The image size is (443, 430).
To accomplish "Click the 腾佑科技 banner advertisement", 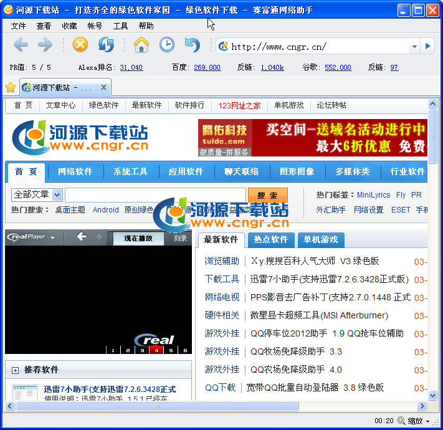I will pos(313,138).
